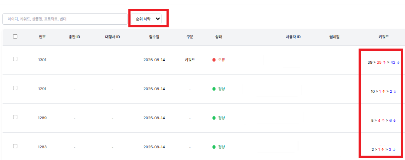Click the 상태 column header

point(219,37)
